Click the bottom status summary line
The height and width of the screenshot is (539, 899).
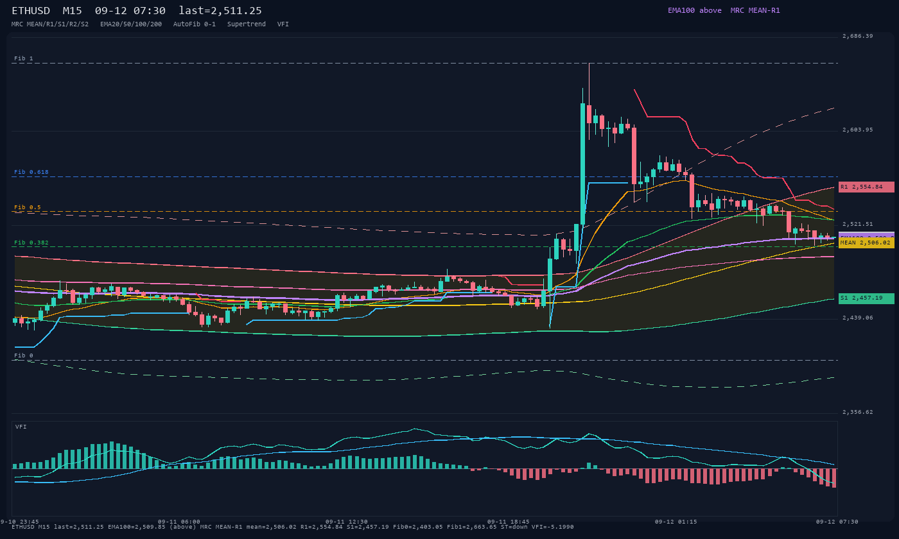point(293,527)
